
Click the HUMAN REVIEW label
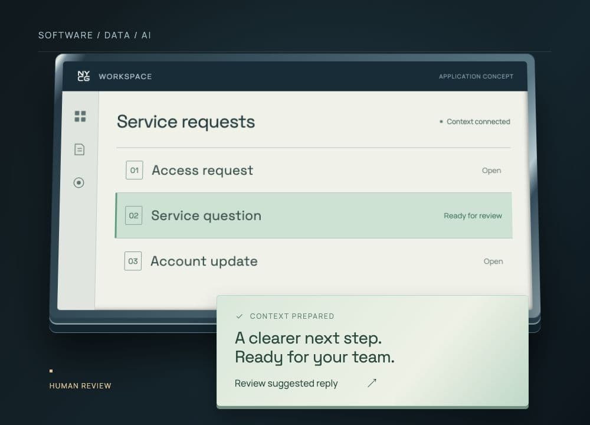pyautogui.click(x=80, y=386)
